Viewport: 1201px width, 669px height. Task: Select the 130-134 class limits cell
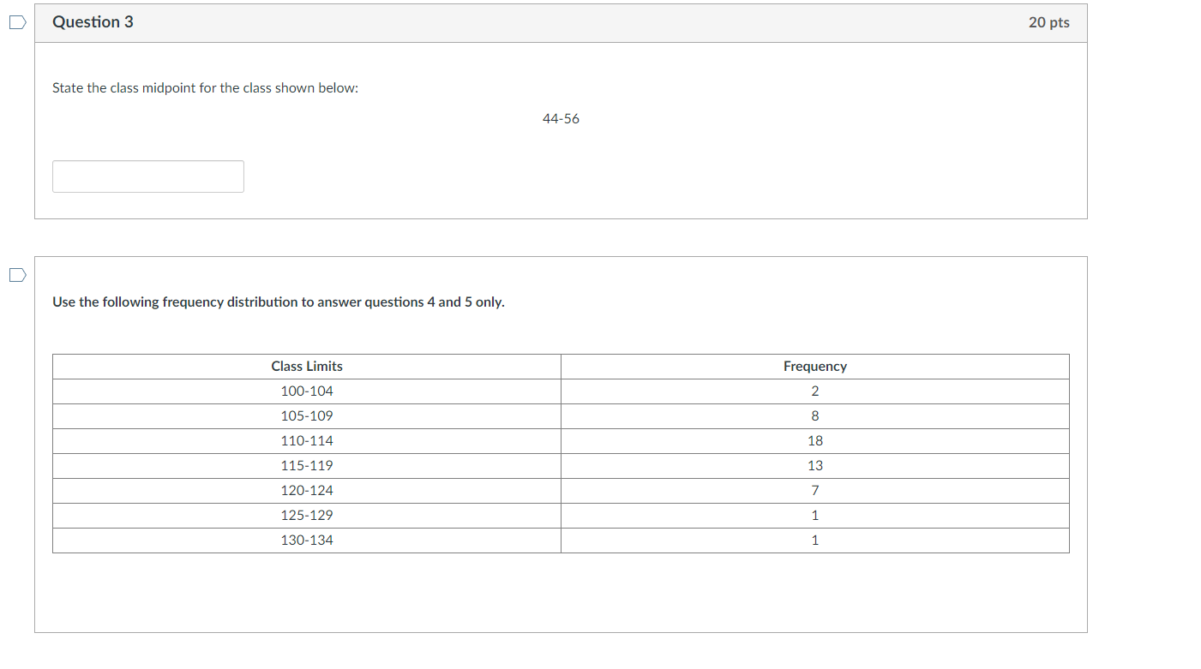[306, 540]
